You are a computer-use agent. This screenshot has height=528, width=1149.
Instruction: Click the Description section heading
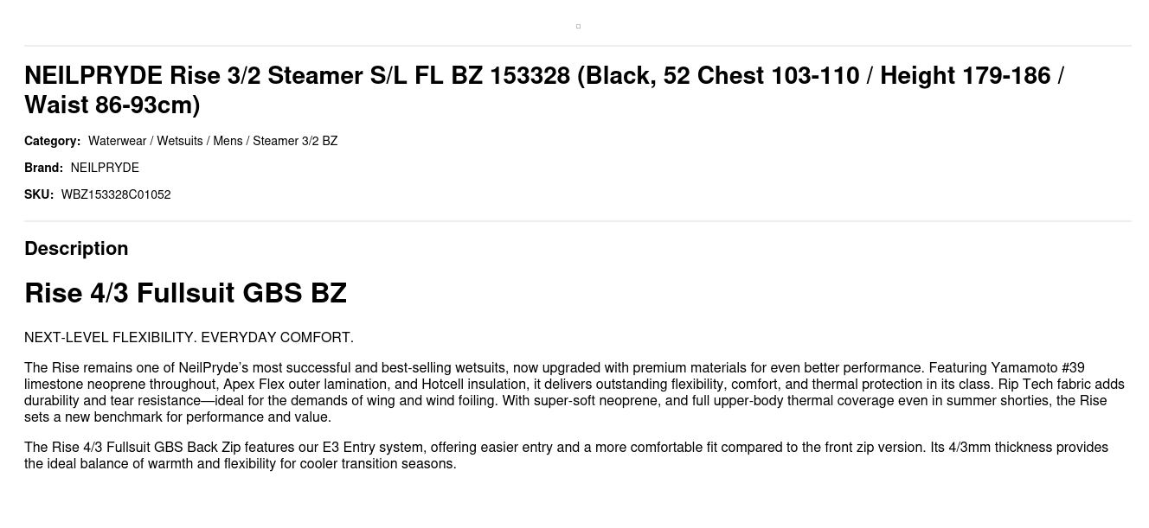(x=76, y=249)
